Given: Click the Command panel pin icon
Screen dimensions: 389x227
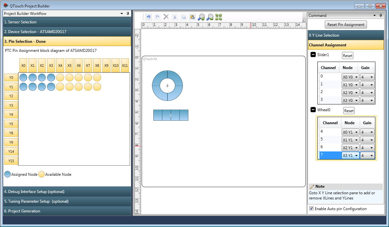Looking at the screenshot, I should (x=381, y=16).
